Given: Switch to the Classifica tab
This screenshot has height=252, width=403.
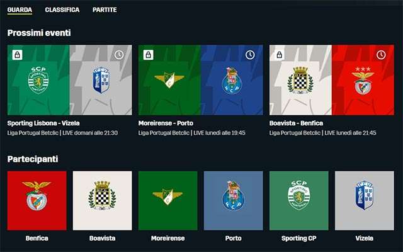Looking at the screenshot, I should click(62, 10).
